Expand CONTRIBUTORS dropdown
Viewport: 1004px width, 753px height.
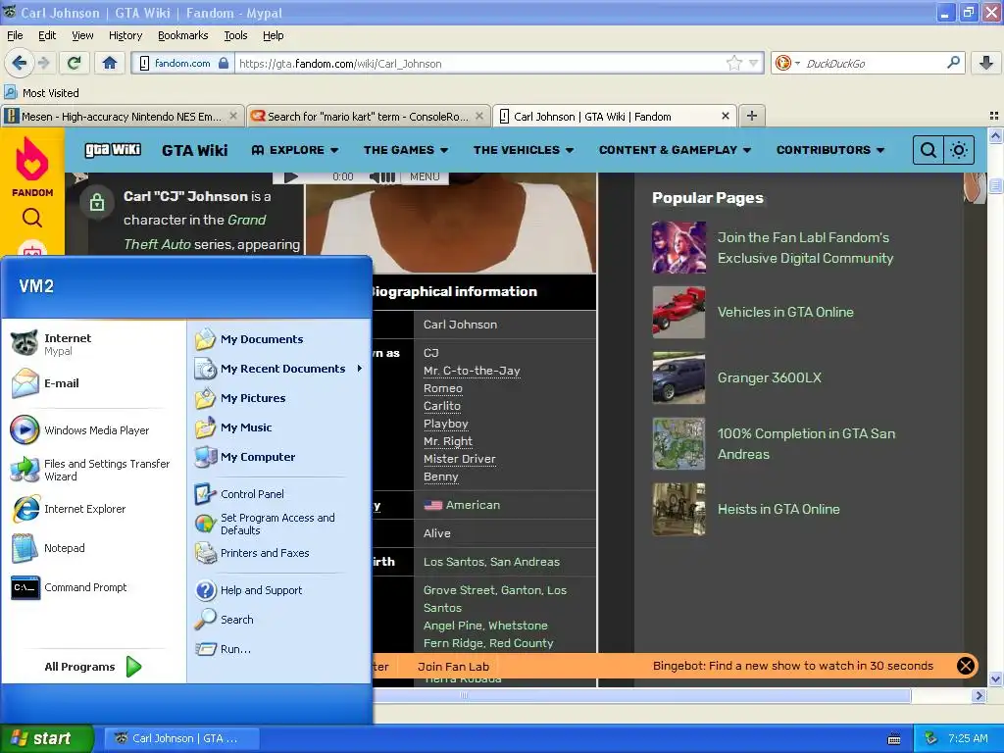(830, 150)
